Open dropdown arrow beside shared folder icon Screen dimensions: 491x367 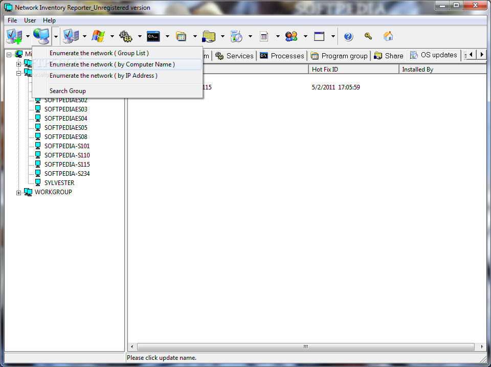(222, 36)
